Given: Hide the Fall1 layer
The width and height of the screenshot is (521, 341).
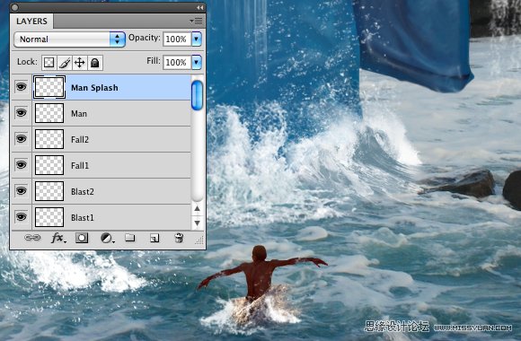Looking at the screenshot, I should pyautogui.click(x=21, y=165).
